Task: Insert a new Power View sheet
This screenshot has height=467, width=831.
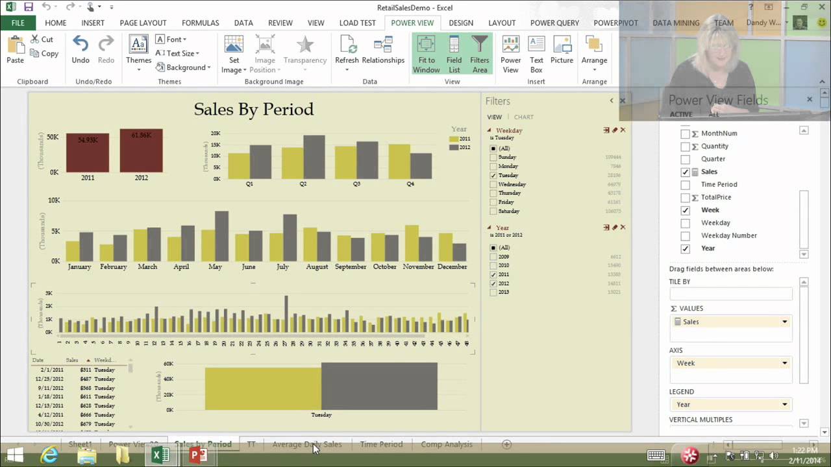Action: click(x=510, y=54)
